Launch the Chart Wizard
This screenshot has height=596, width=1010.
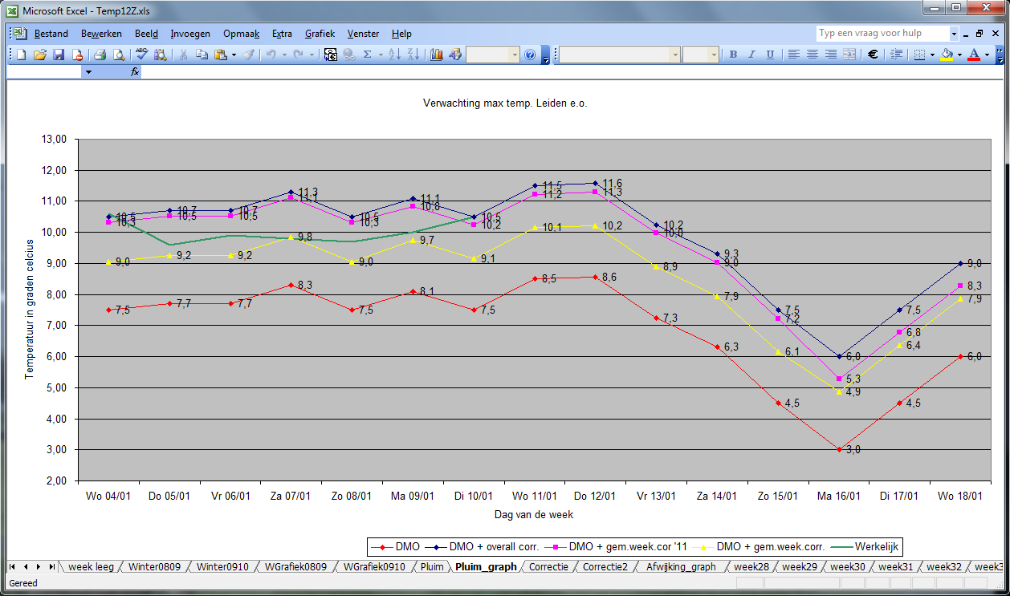point(437,55)
